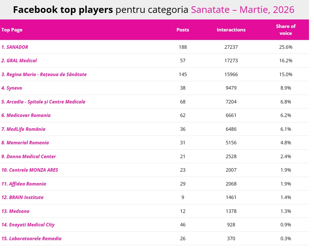Image resolution: width=314 pixels, height=249 pixels.
Task: Click the Top Page column header
Action: tap(12, 30)
